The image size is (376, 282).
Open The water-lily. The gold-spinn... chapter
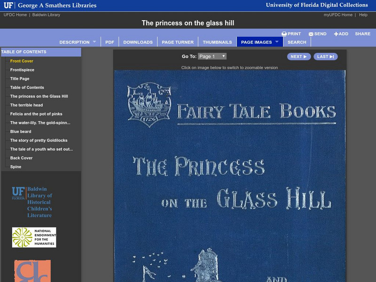(40, 123)
